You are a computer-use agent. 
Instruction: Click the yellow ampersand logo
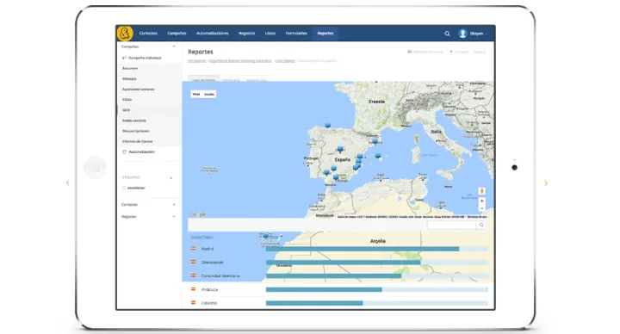125,34
